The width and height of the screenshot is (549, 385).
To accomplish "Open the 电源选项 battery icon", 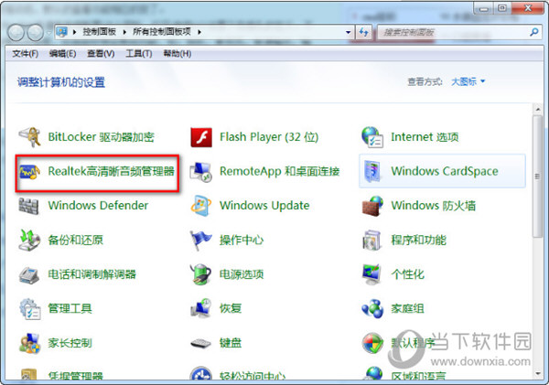I will pos(200,274).
